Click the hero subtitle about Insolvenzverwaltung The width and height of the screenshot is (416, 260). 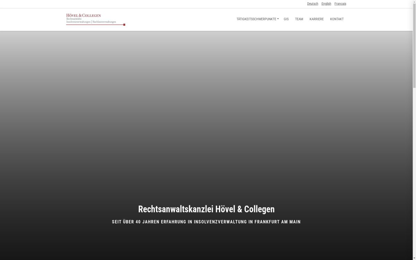click(206, 222)
